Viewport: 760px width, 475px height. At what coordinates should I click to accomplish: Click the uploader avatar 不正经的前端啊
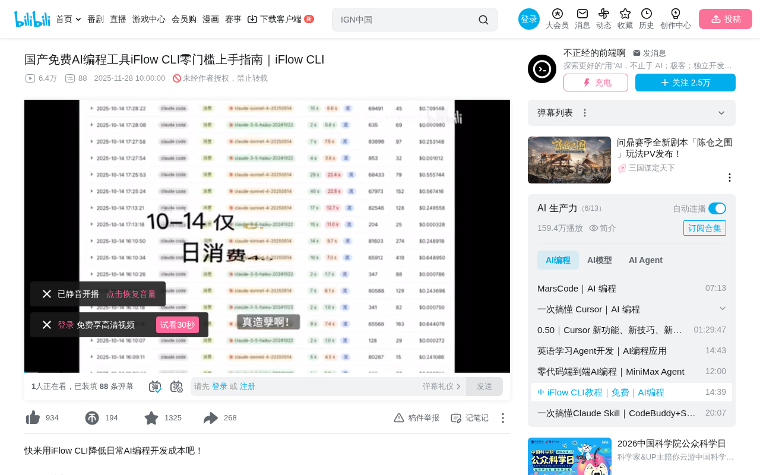pyautogui.click(x=542, y=69)
